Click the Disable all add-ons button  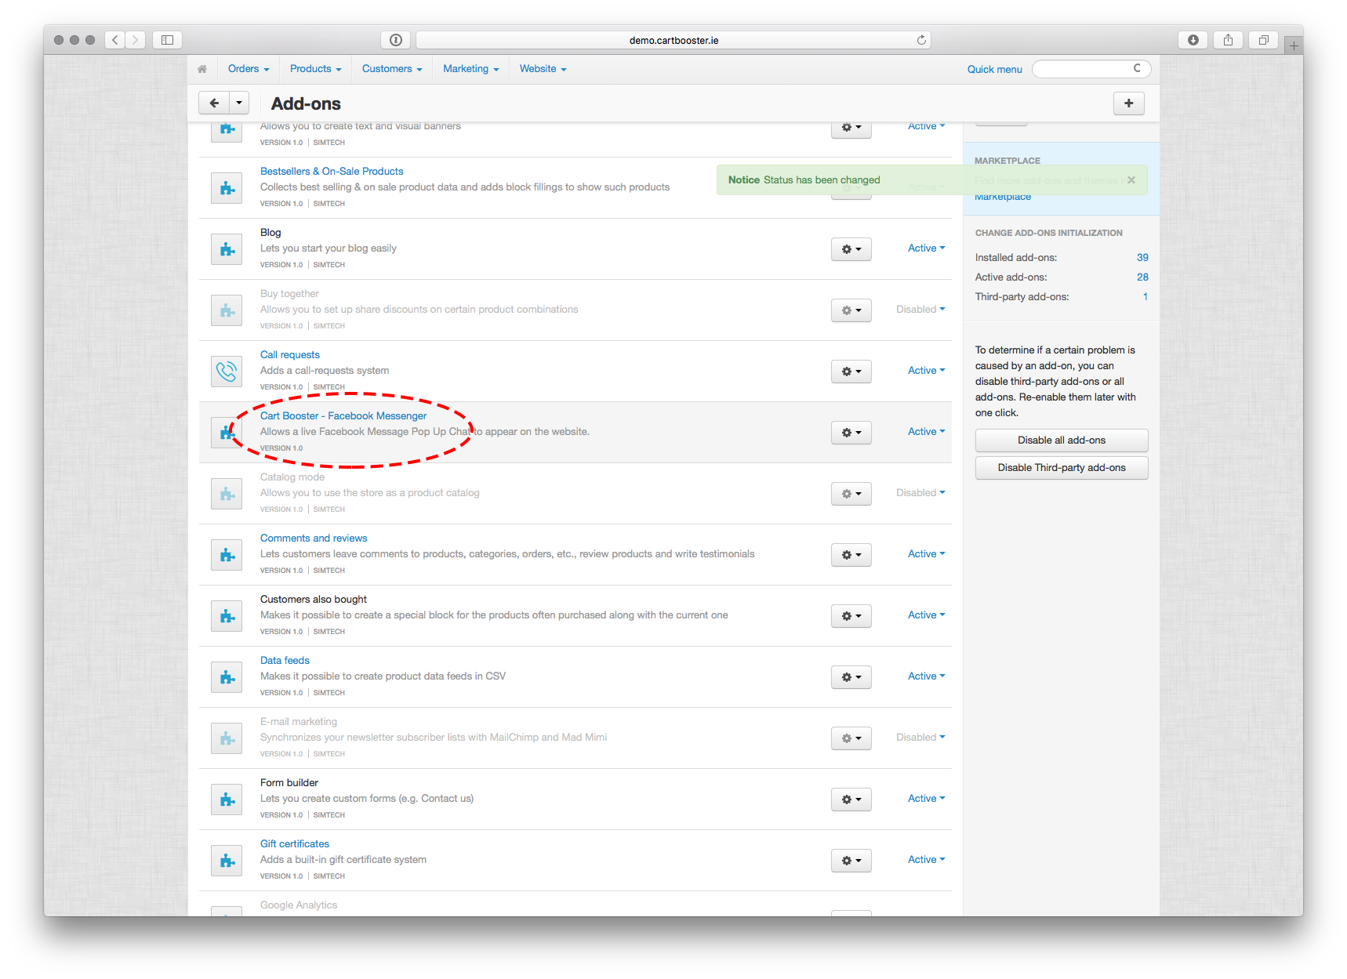(1062, 441)
